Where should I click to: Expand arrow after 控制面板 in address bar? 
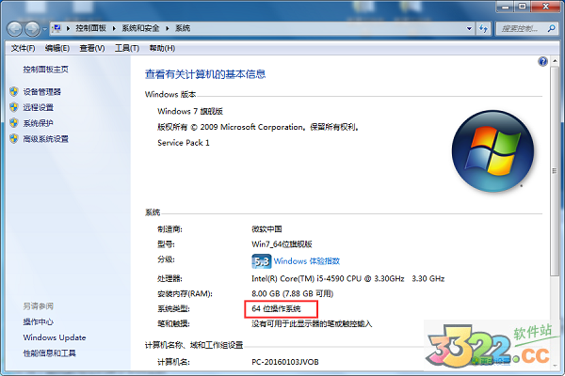114,28
